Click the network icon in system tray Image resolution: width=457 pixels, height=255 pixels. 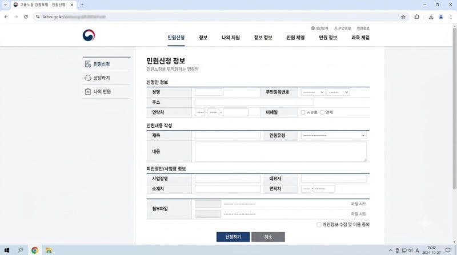pyautogui.click(x=404, y=250)
